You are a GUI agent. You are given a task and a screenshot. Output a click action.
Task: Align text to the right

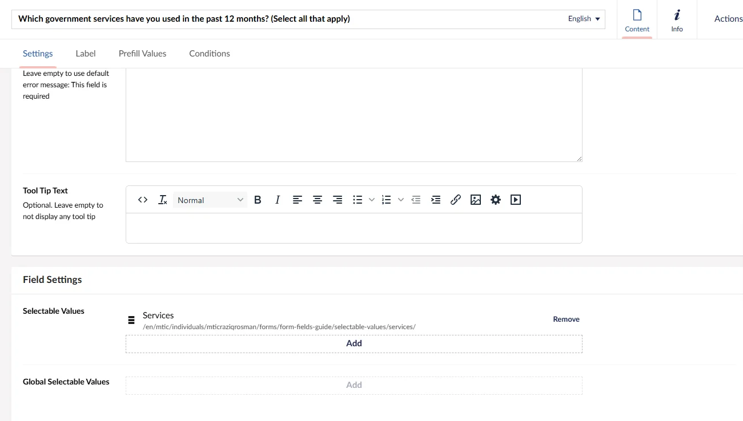(338, 200)
